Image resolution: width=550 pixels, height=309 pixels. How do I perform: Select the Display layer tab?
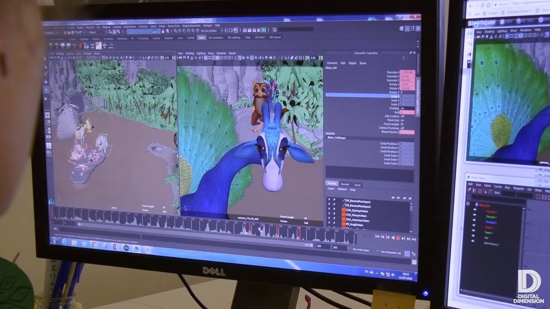click(x=332, y=183)
